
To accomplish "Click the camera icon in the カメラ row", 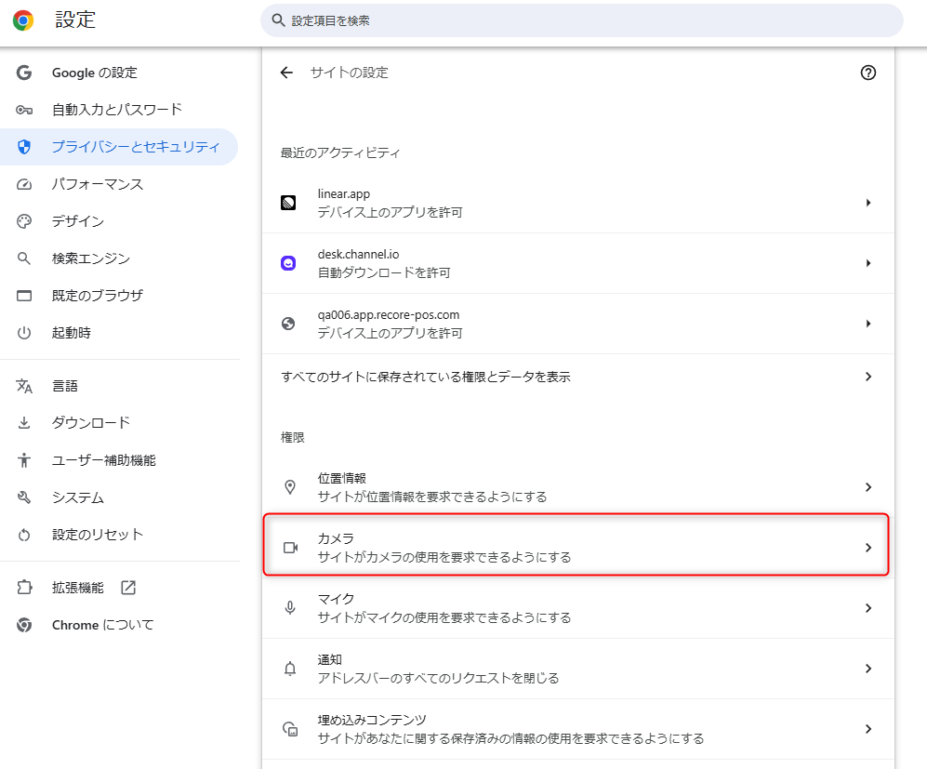I will click(x=290, y=548).
